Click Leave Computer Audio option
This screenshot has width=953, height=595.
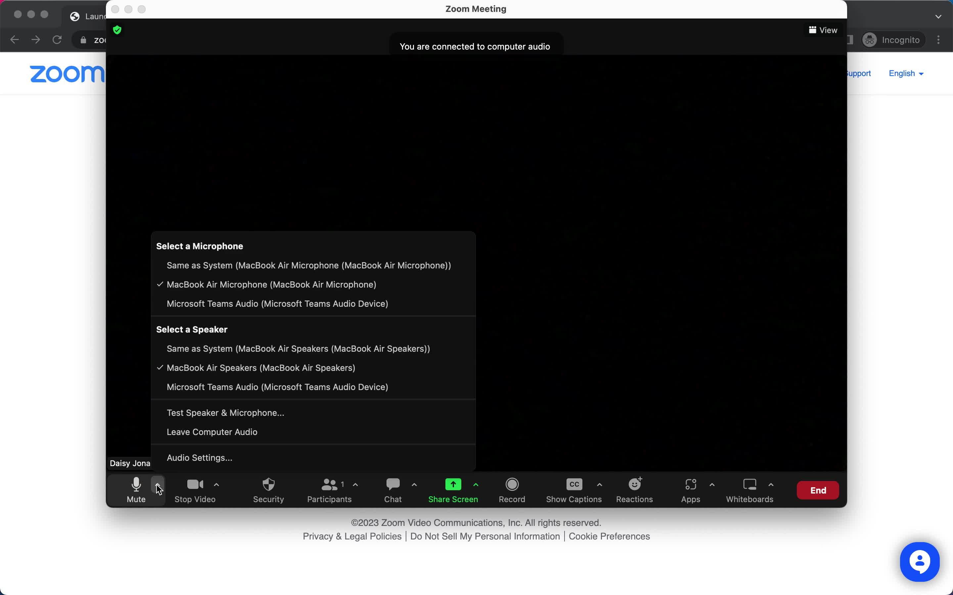click(211, 432)
